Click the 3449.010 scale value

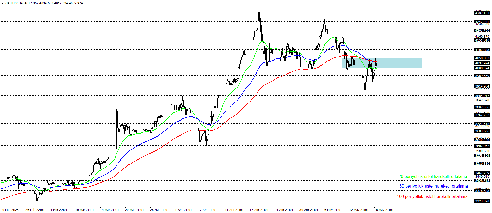(482, 177)
